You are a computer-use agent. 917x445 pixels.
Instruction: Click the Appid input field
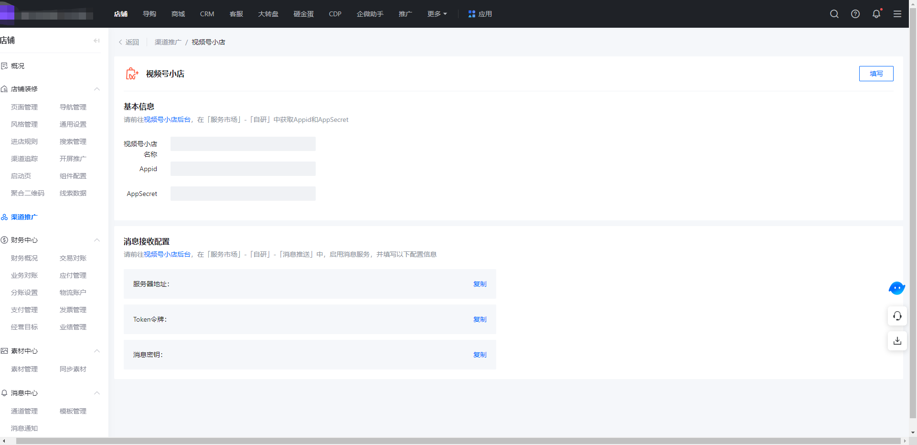tap(243, 169)
